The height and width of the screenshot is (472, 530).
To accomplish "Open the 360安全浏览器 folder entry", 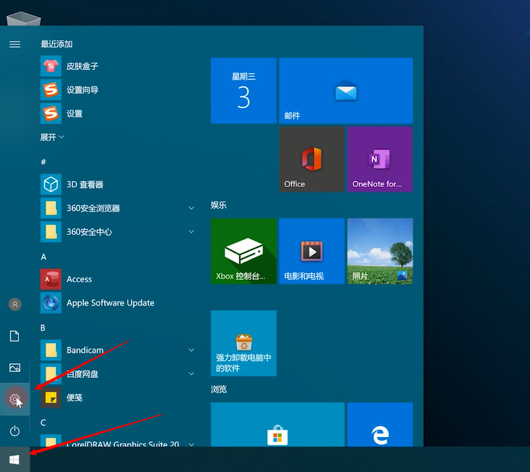I will [x=117, y=208].
